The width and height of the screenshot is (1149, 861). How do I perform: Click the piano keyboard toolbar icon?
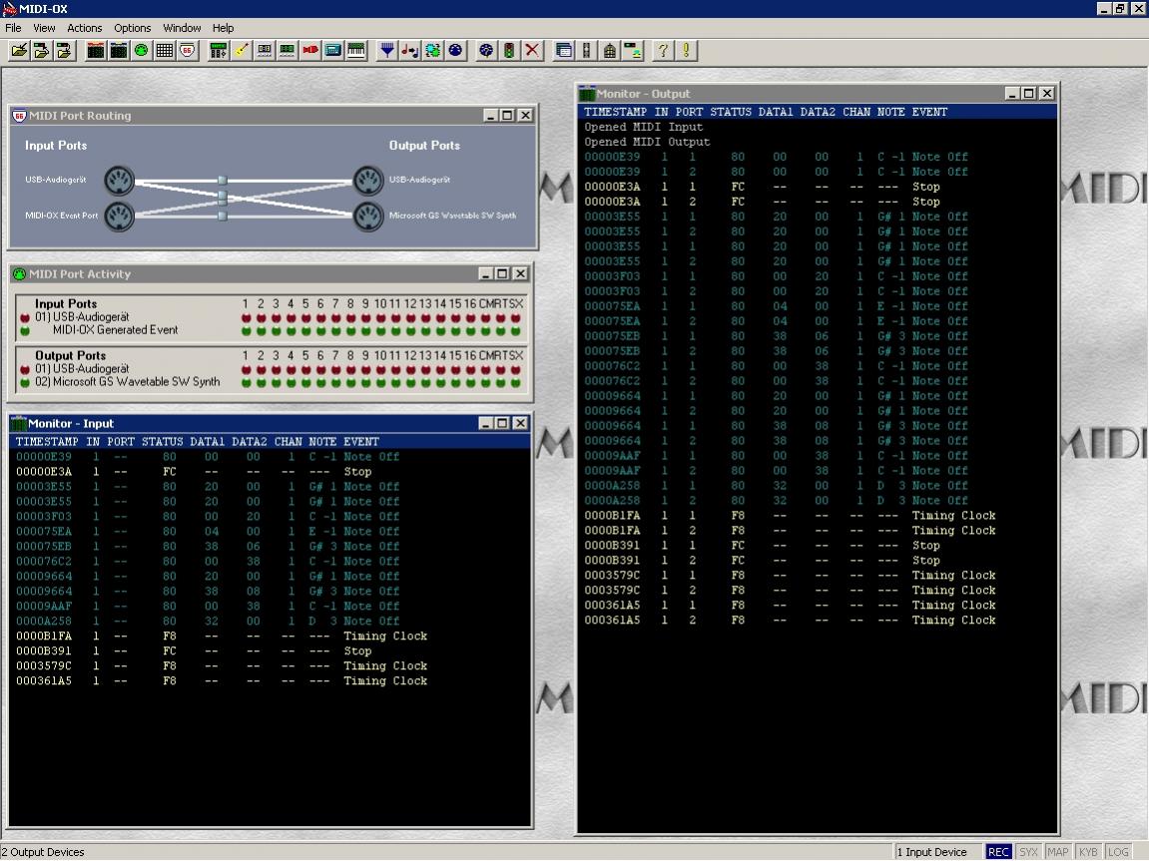356,51
